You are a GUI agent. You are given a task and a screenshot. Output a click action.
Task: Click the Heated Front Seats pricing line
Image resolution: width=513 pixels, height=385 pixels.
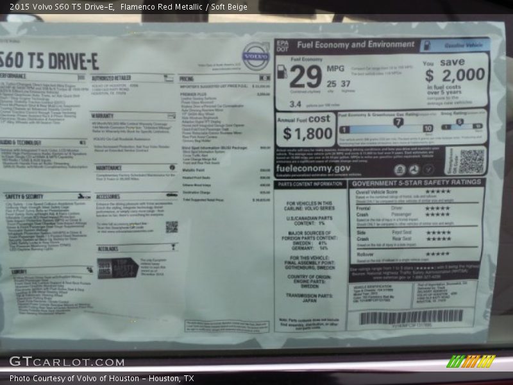(226, 178)
